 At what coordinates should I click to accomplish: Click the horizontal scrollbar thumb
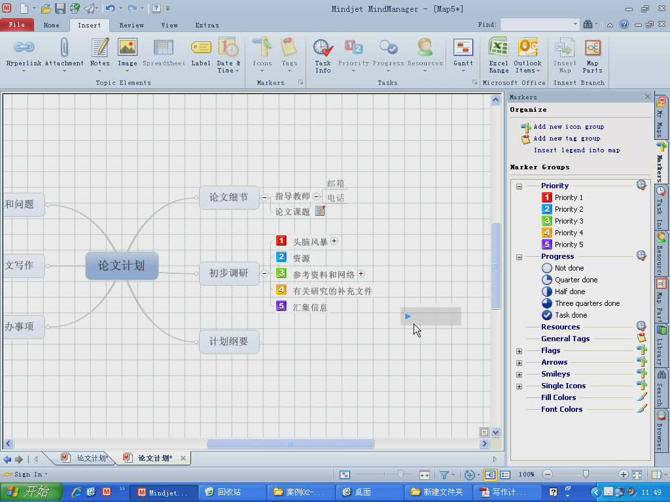290,444
